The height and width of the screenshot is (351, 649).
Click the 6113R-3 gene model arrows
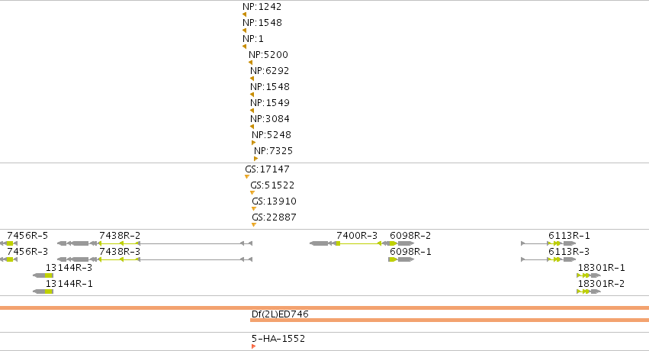pyautogui.click(x=548, y=259)
